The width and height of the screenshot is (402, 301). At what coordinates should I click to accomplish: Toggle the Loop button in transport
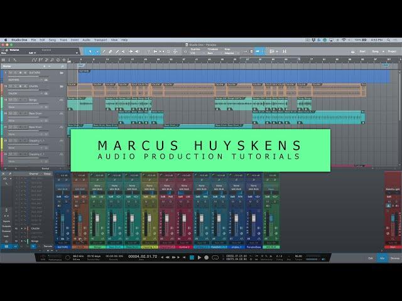215,257
